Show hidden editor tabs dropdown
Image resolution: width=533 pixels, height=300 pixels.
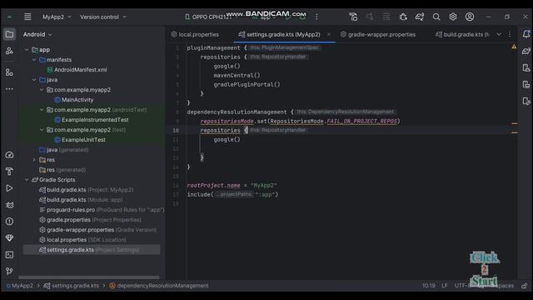click(499, 34)
